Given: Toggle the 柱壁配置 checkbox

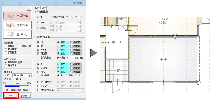Looking at the screenshot, I should pyautogui.click(x=37, y=12).
